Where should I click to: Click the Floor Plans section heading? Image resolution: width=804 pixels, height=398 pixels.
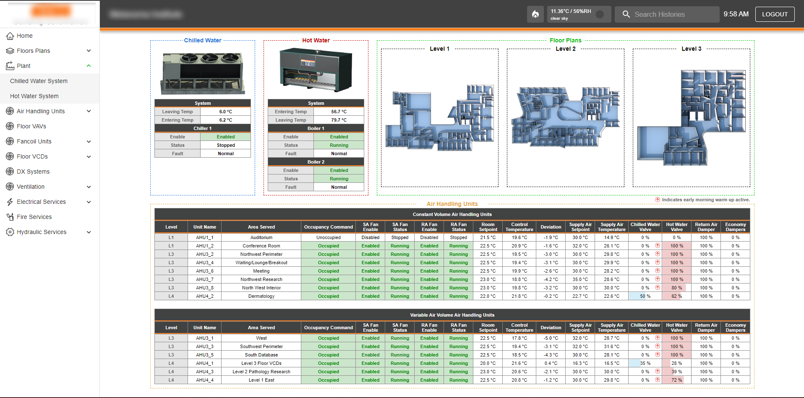click(x=565, y=41)
